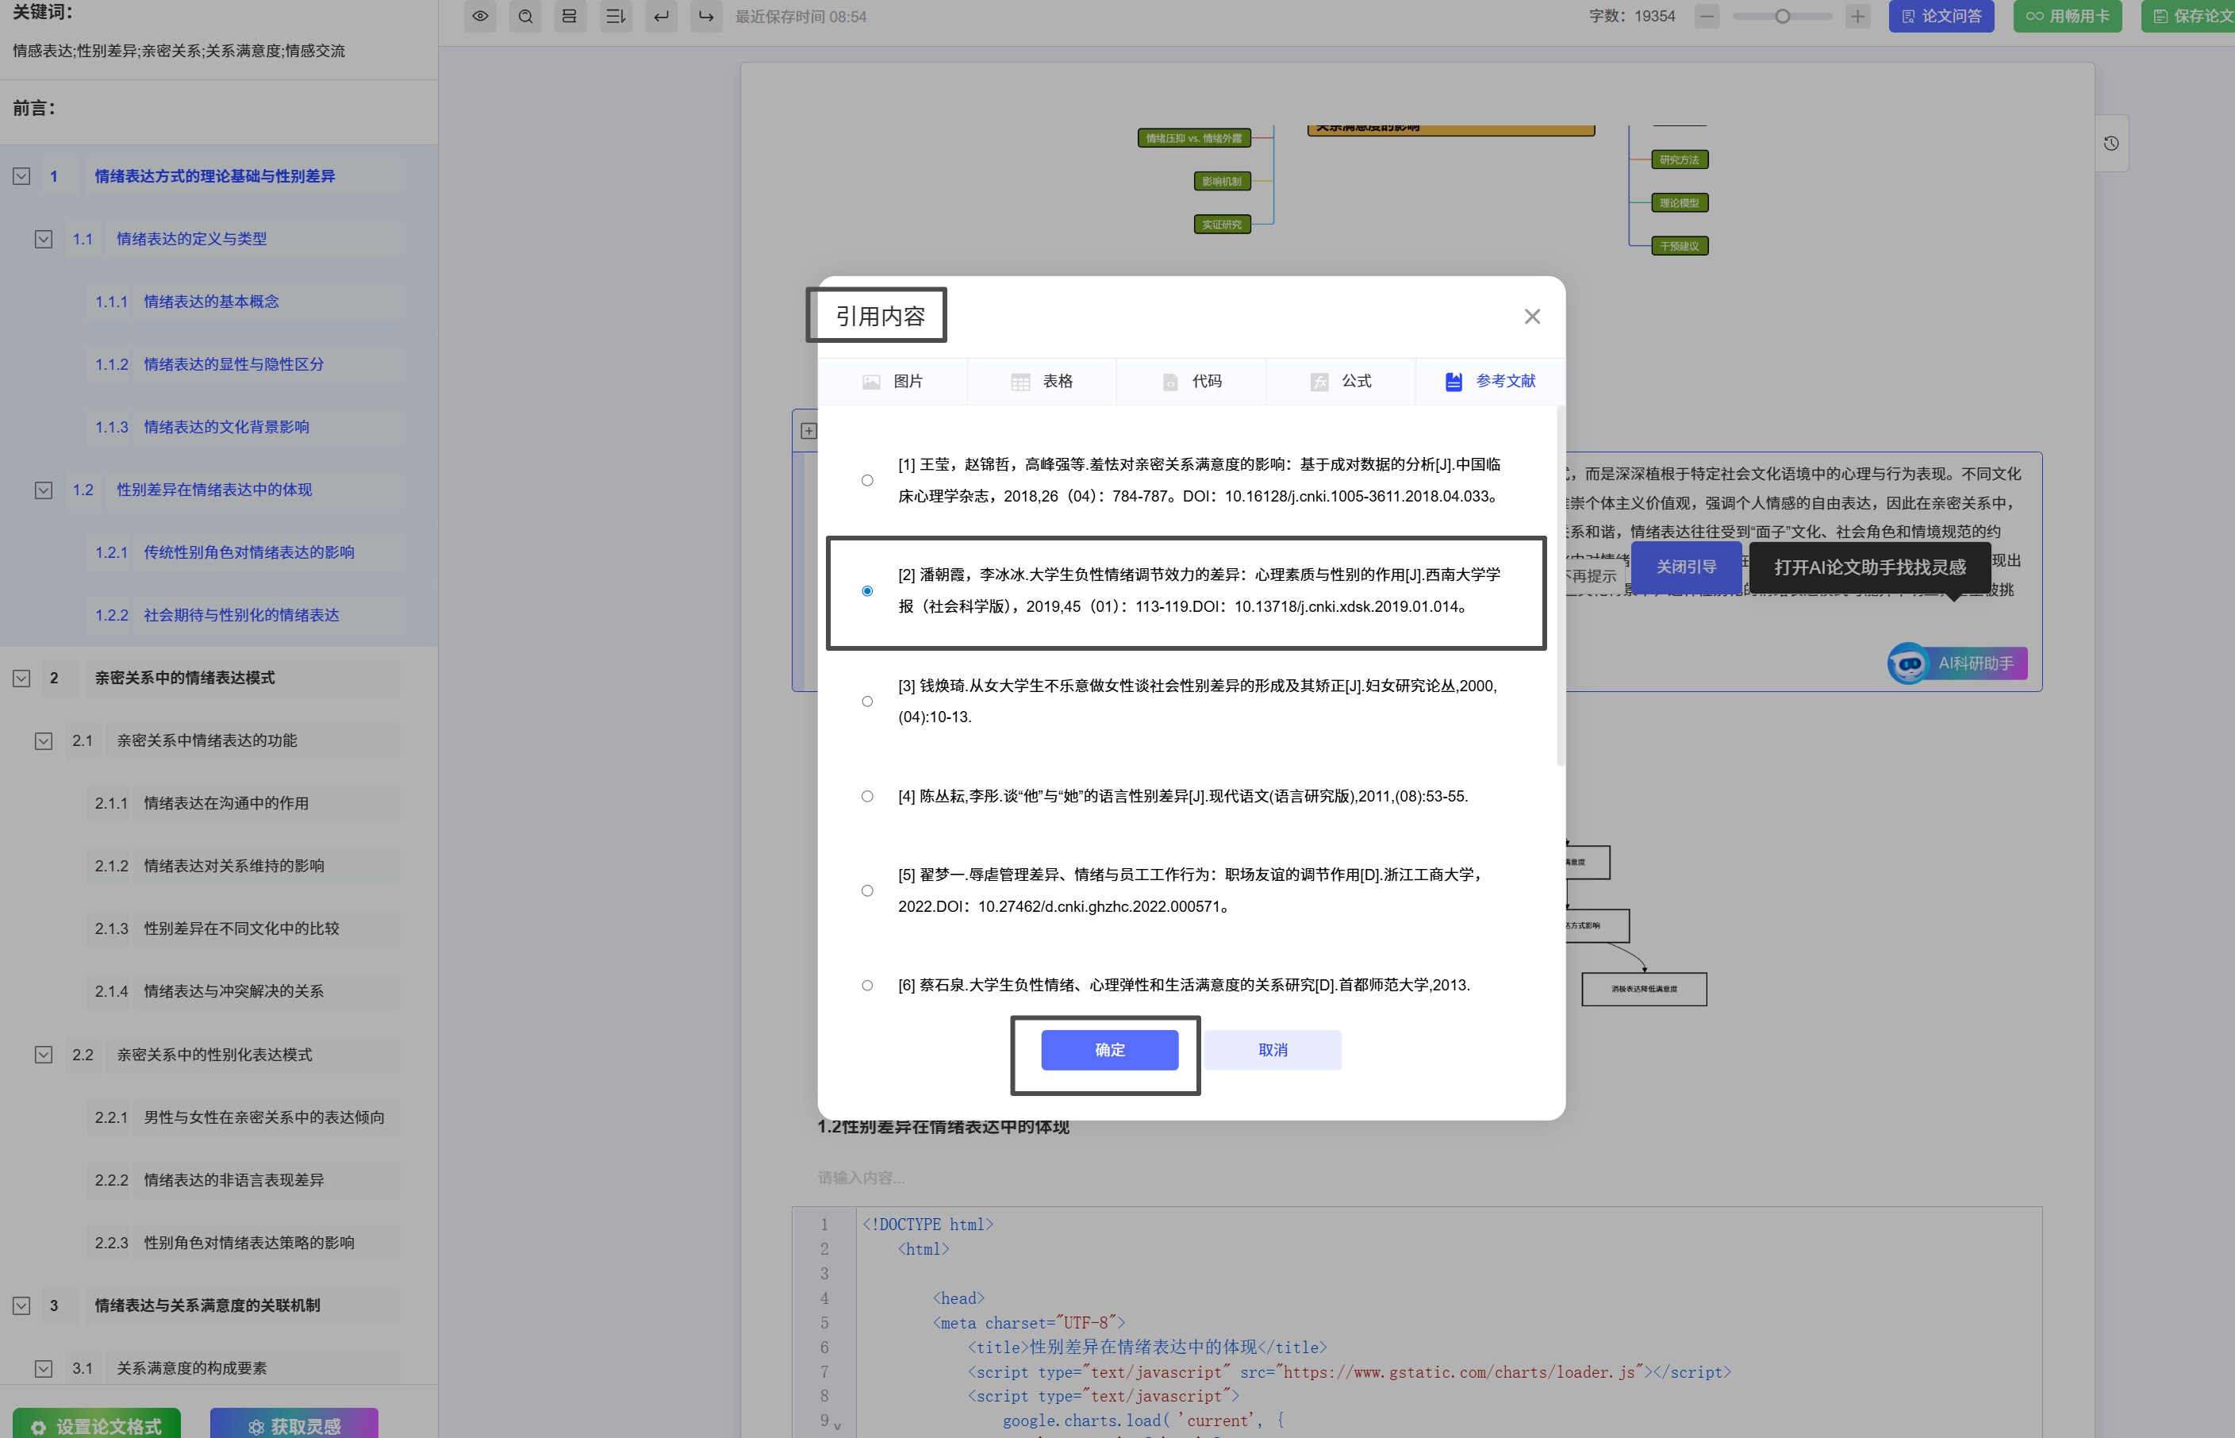Click the plus block icon beside editor
This screenshot has height=1438, width=2235.
click(808, 430)
